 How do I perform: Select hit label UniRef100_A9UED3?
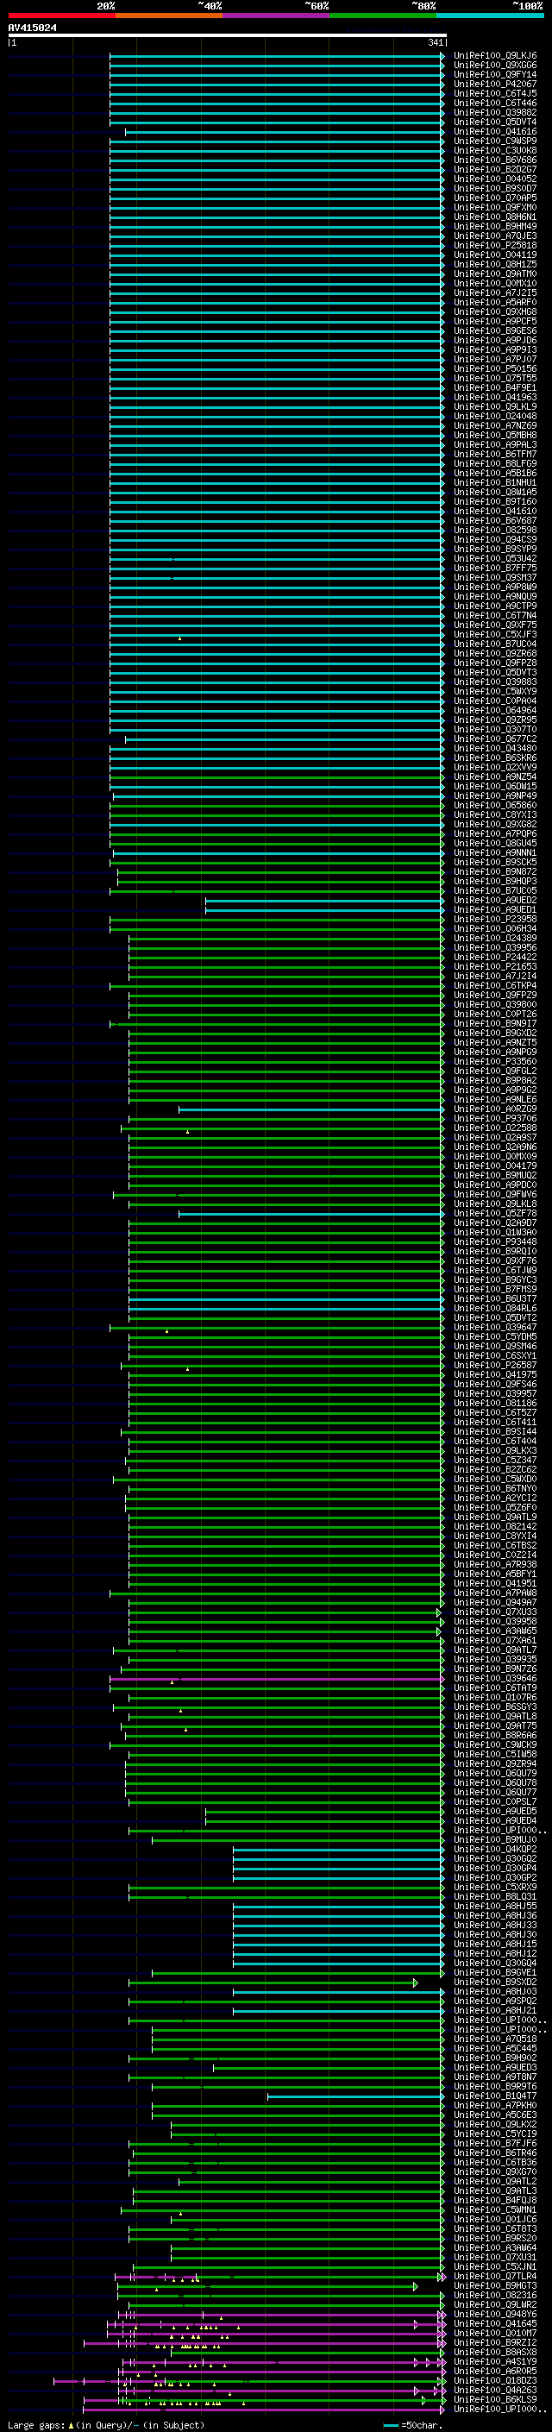[495, 2066]
